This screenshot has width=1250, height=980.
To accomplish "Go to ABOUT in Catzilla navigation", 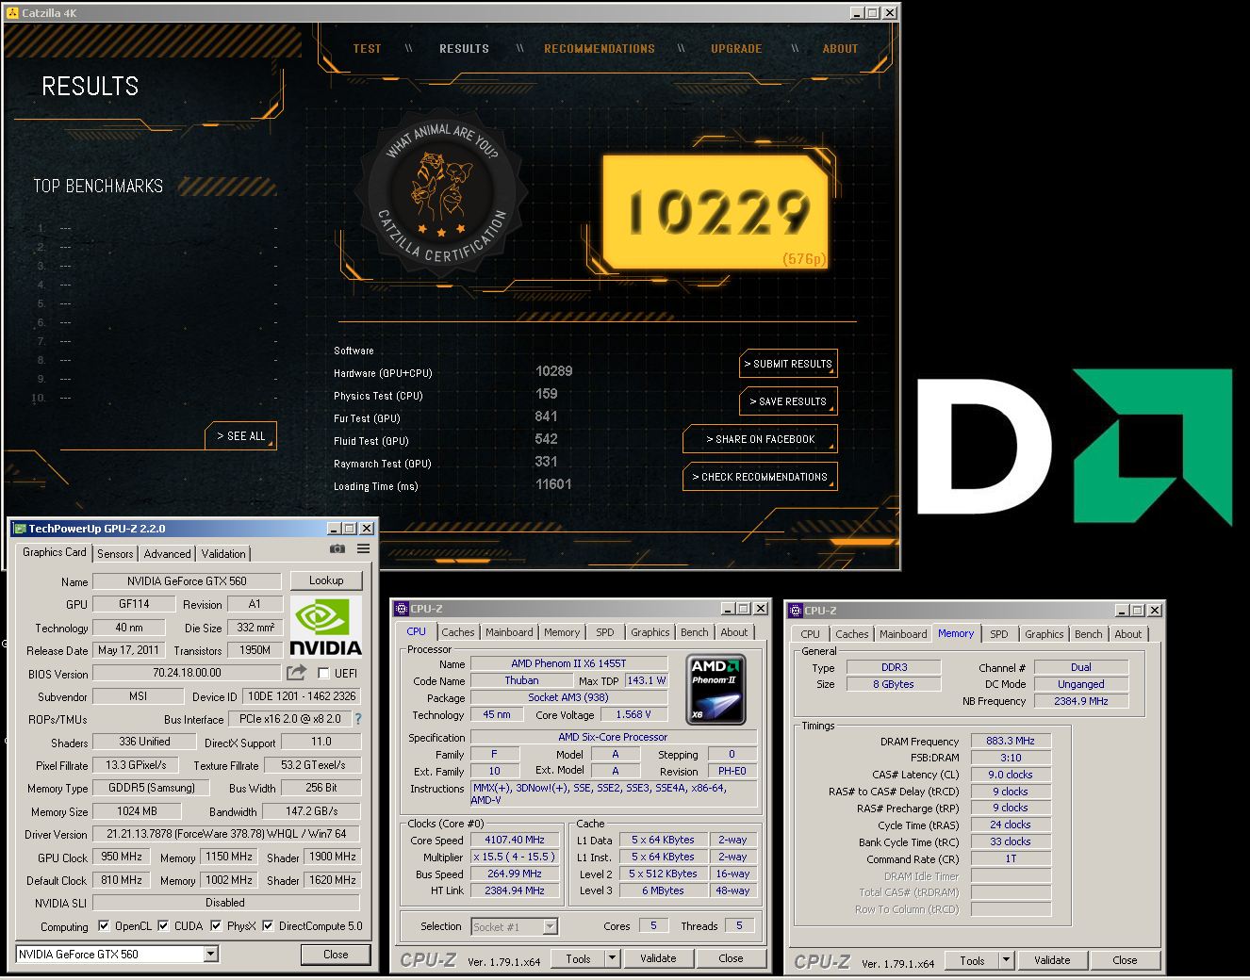I will 840,49.
